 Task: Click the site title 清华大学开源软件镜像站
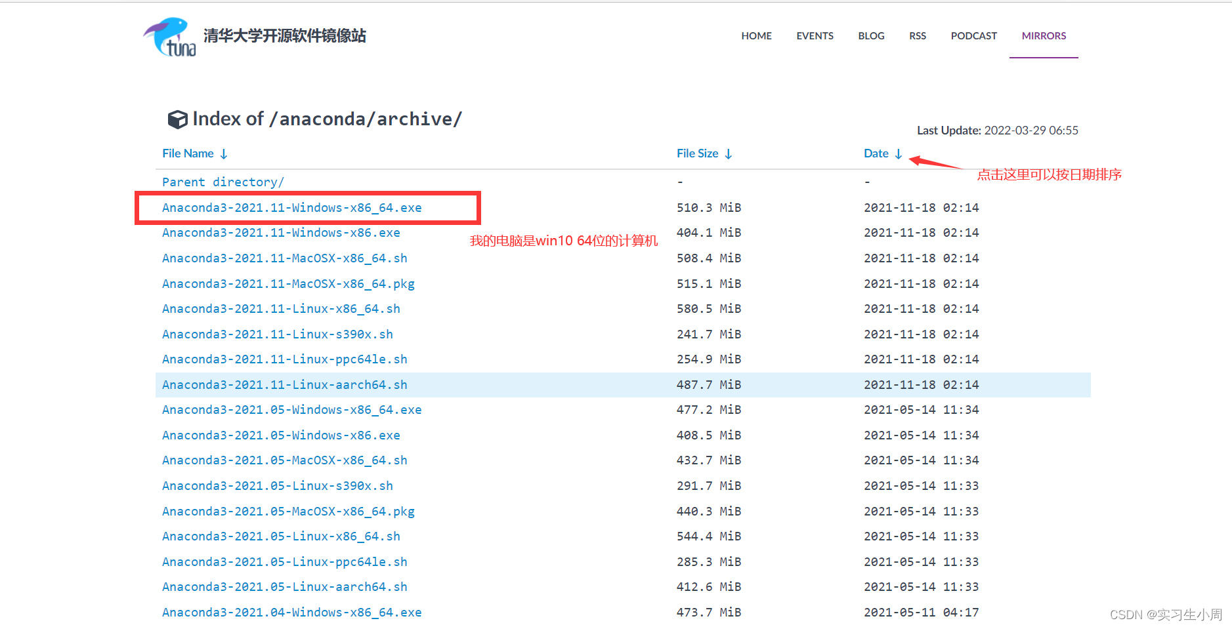(x=285, y=35)
